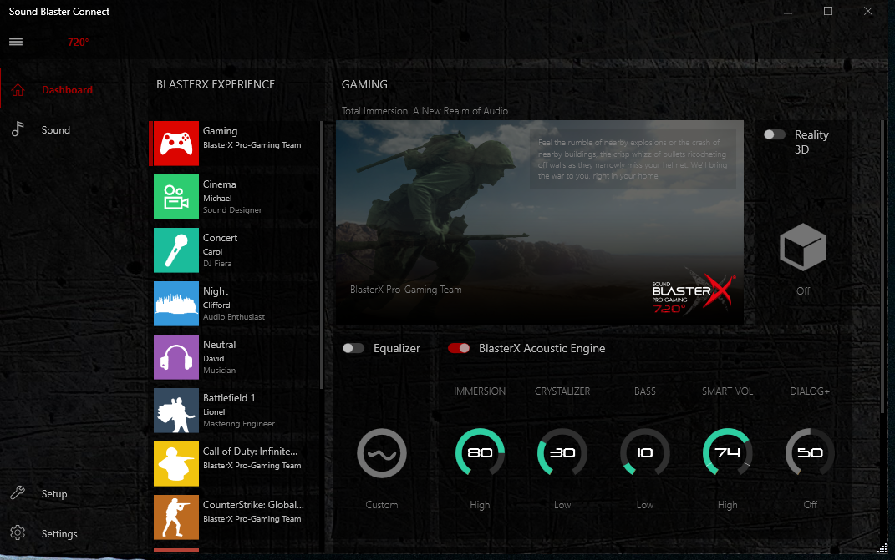Click the window resize grip corner
895x560 pixels.
(882, 548)
